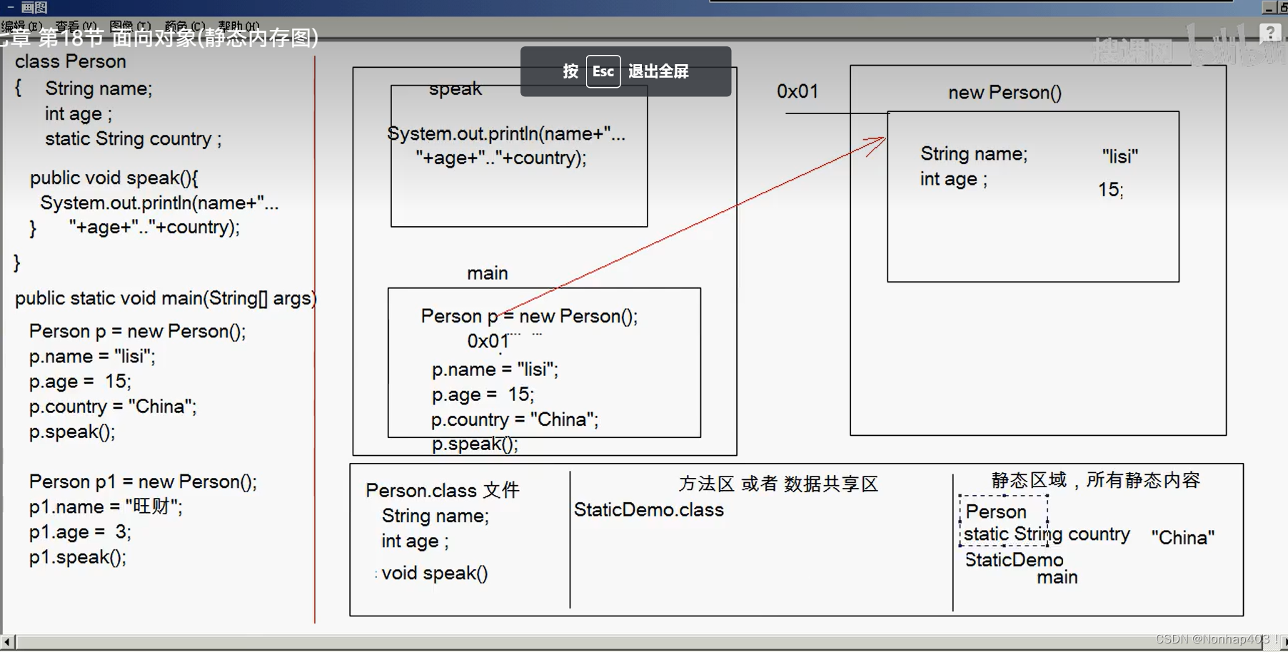Image resolution: width=1288 pixels, height=652 pixels.
Task: Click the "public void speak(){" line
Action: point(114,178)
